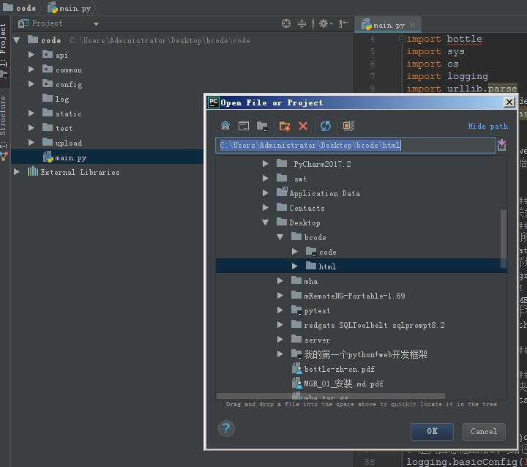Viewport: 527px width, 467px height.
Task: Click the New Folder icon in dialog
Action: coord(284,126)
